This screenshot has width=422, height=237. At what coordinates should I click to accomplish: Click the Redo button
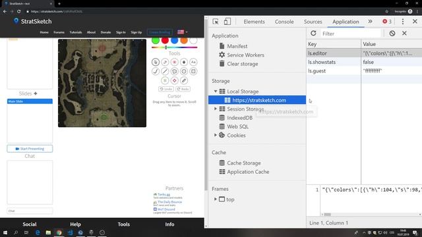(x=183, y=89)
